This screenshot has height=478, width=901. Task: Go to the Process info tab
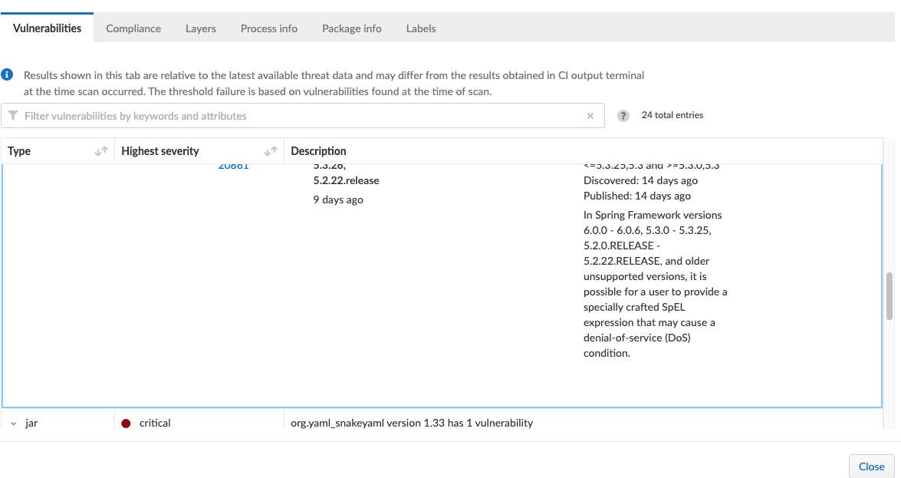tap(269, 28)
